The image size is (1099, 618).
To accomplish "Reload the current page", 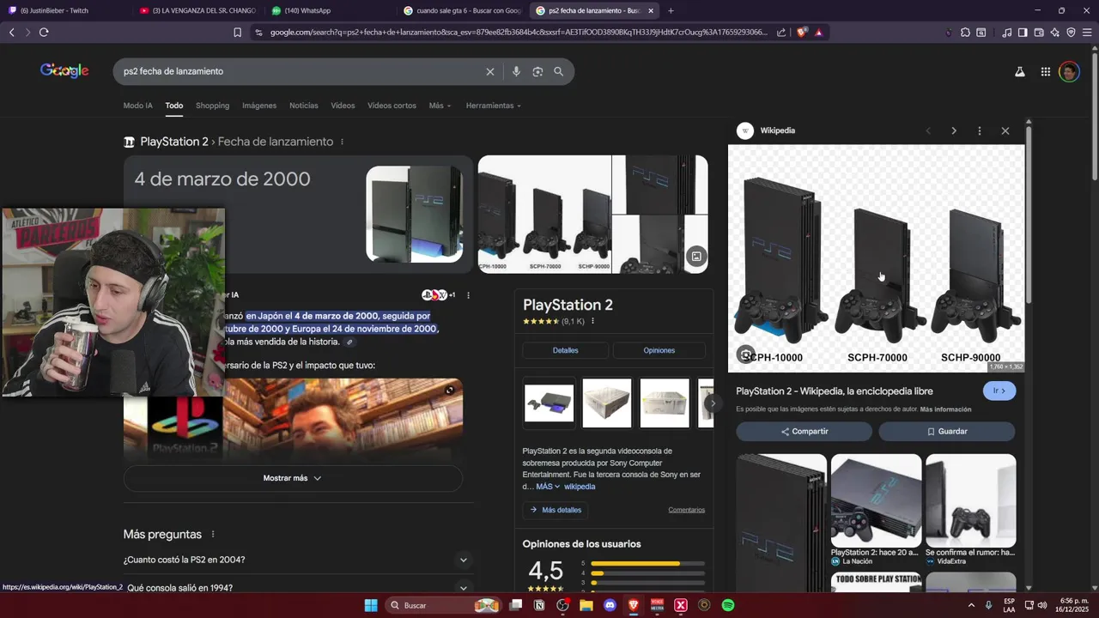I will tap(44, 33).
